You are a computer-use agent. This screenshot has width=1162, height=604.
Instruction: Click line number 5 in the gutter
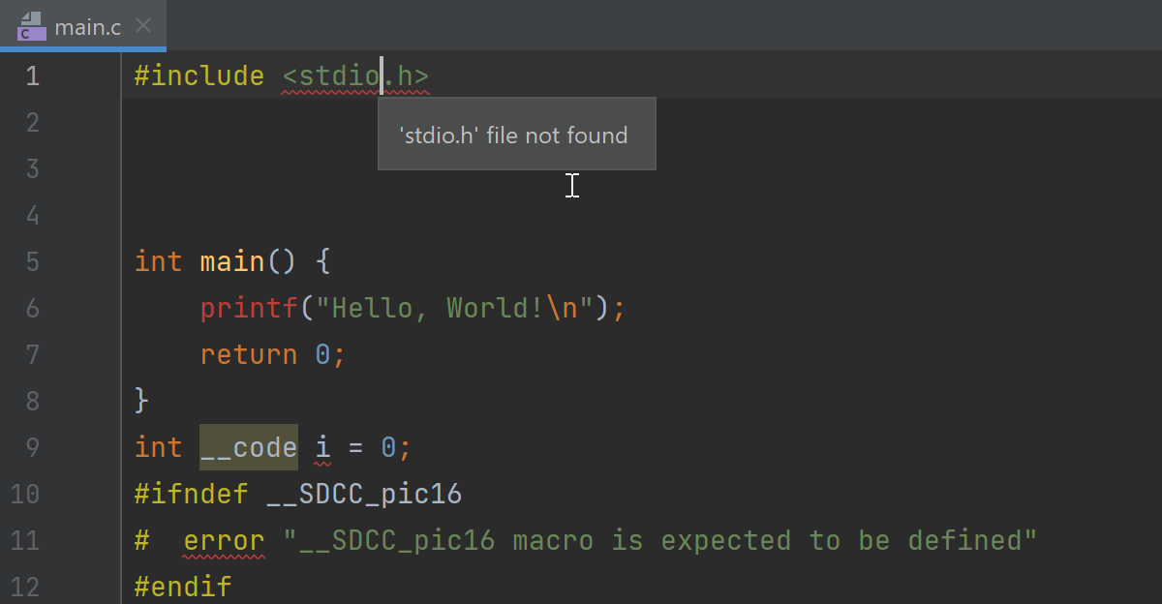point(32,260)
